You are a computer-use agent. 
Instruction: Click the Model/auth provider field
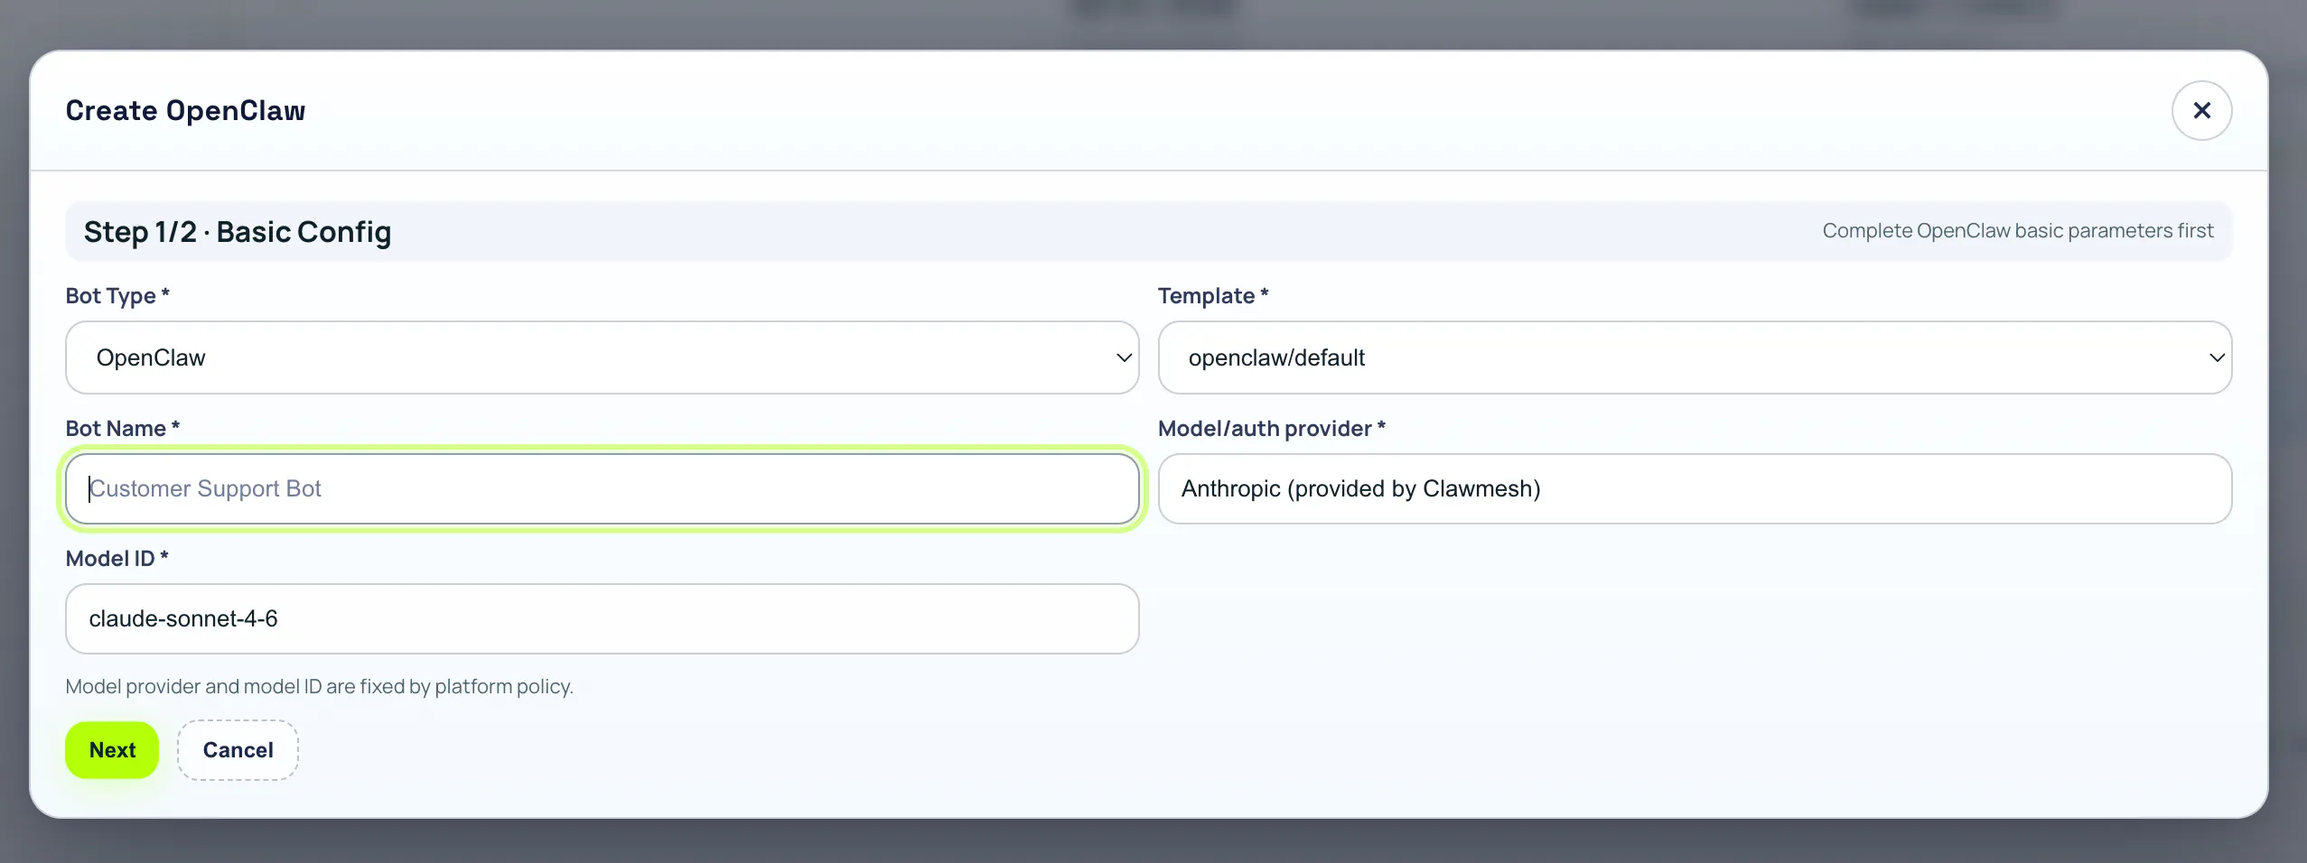(x=1695, y=488)
